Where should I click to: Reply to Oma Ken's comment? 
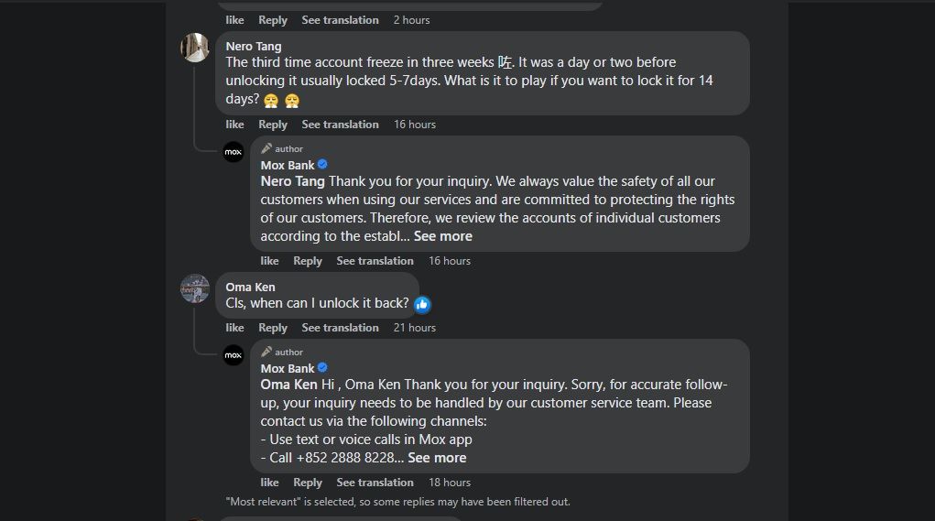(x=273, y=328)
